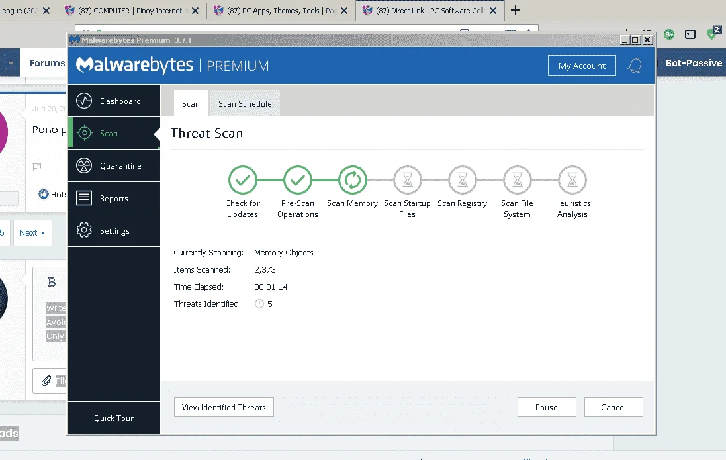The width and height of the screenshot is (726, 460).
Task: Click the threats identified warning icon
Action: pos(259,304)
